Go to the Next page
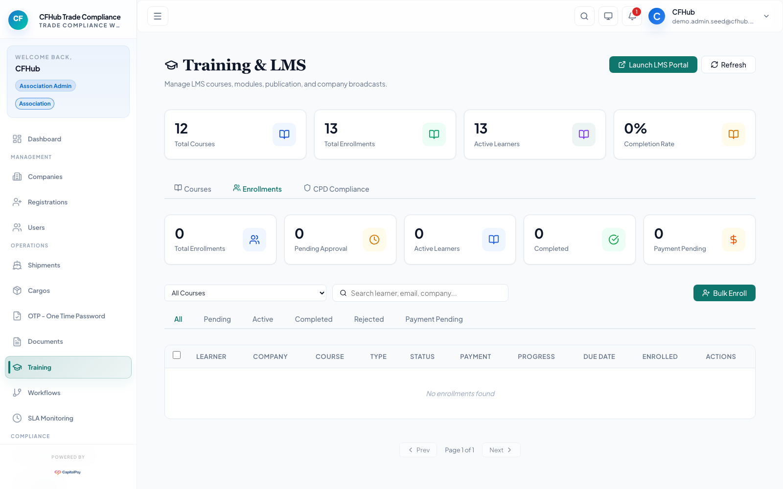 pyautogui.click(x=501, y=450)
